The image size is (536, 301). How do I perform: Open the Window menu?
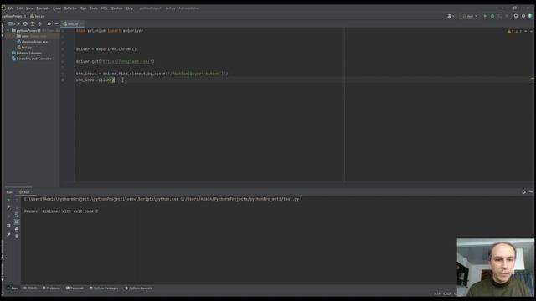pyautogui.click(x=116, y=8)
